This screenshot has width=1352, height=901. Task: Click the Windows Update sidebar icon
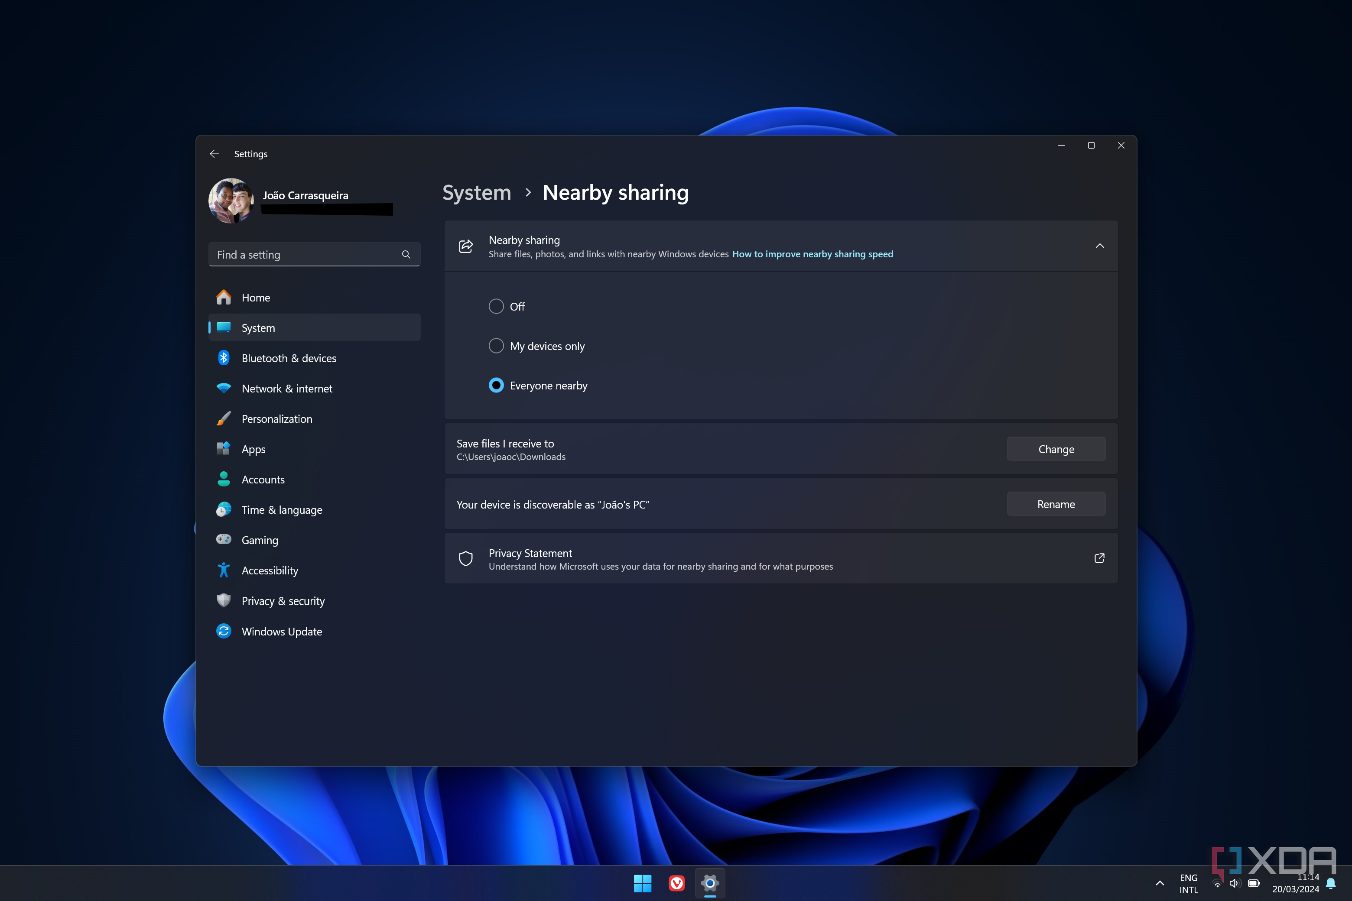point(224,631)
